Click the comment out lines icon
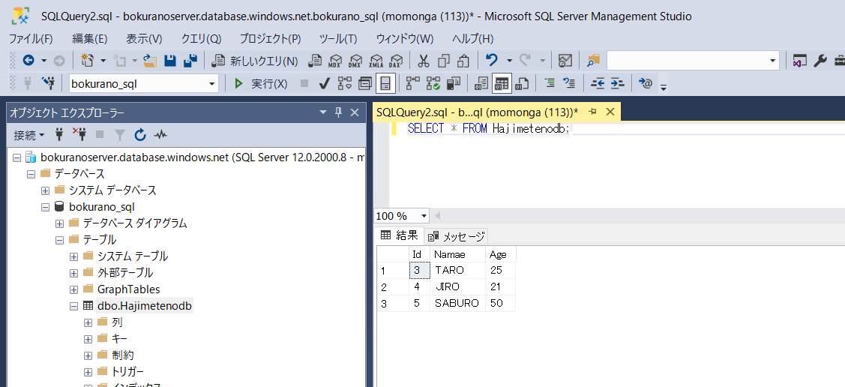This screenshot has height=387, width=845. tap(549, 83)
